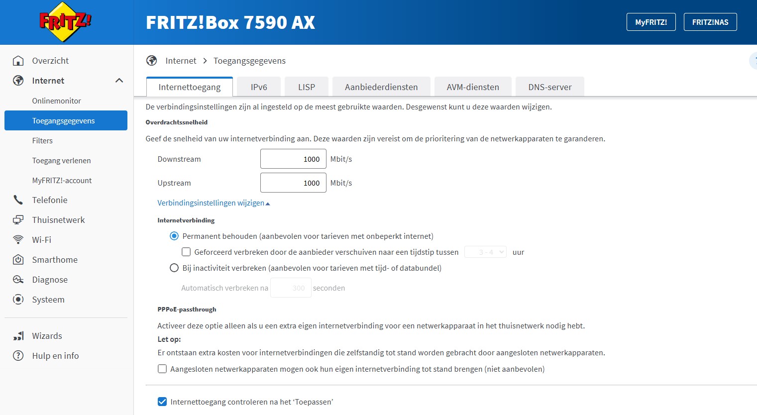Uncheck 'Internettoegang controleren' checkbox

coord(162,402)
